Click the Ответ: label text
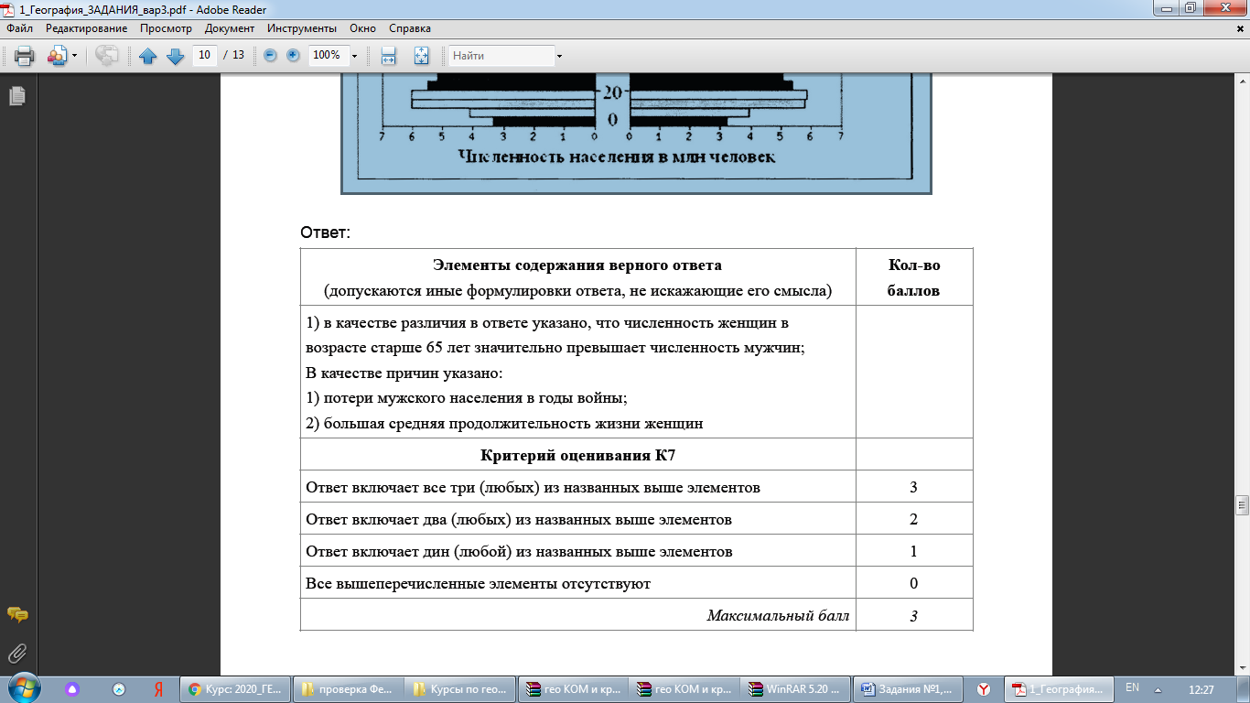 [326, 233]
